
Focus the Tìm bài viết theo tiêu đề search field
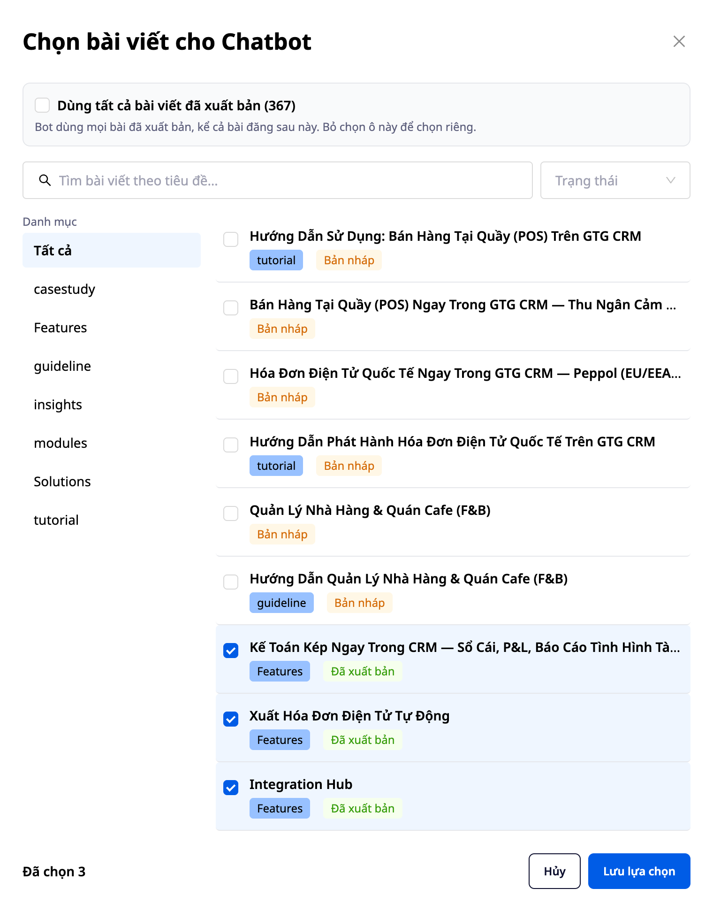tap(278, 180)
